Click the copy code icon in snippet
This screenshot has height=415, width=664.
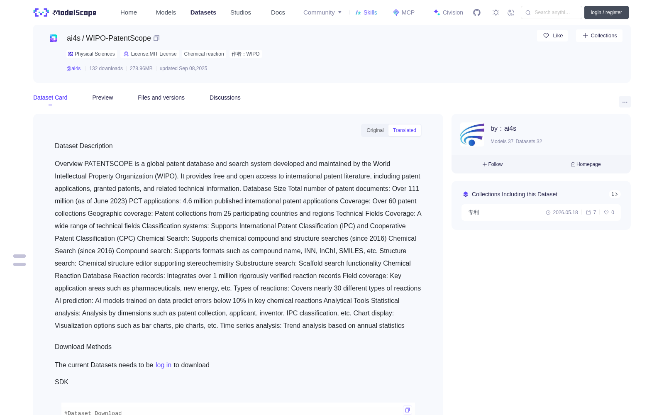pos(408,410)
